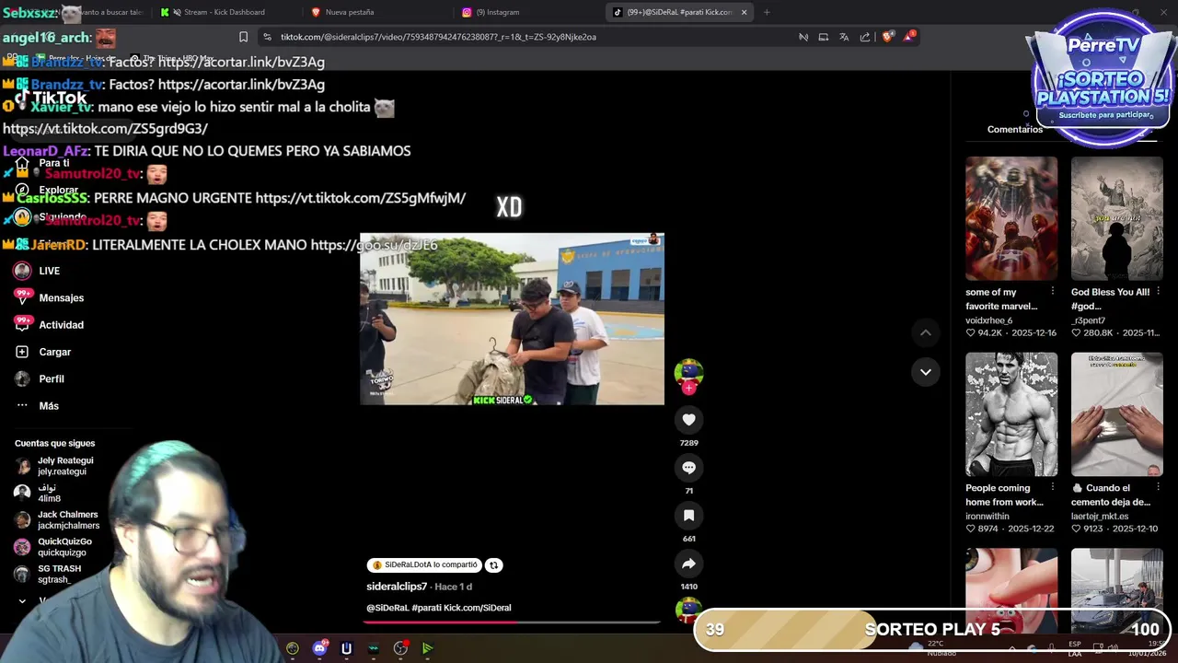The image size is (1178, 663).
Task: Click the bookmark icon left of address bar
Action: [243, 37]
